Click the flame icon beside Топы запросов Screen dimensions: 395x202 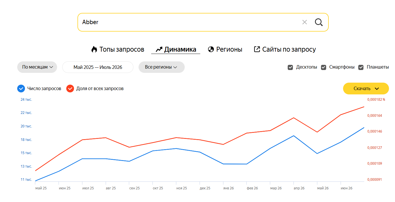(x=94, y=49)
